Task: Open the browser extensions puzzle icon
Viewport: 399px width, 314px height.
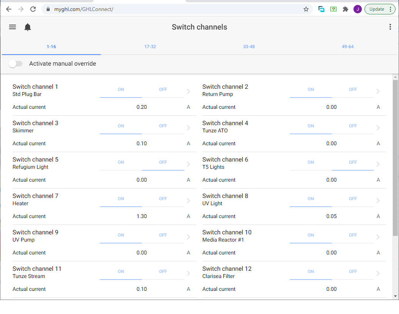Action: 345,9
